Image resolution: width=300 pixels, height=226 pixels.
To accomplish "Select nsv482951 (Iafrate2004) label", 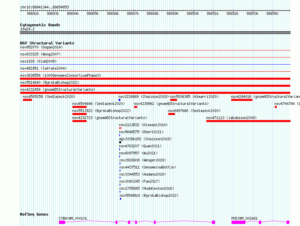I will [x=43, y=68].
